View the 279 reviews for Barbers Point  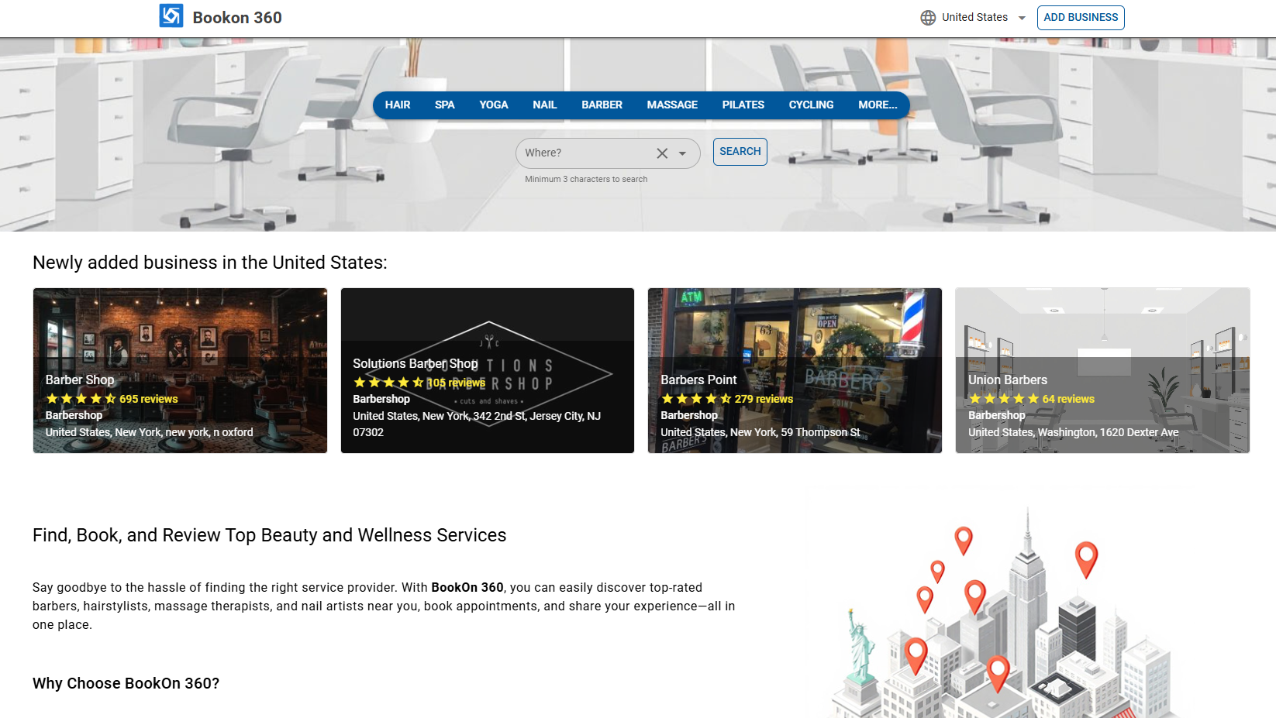[x=764, y=399]
